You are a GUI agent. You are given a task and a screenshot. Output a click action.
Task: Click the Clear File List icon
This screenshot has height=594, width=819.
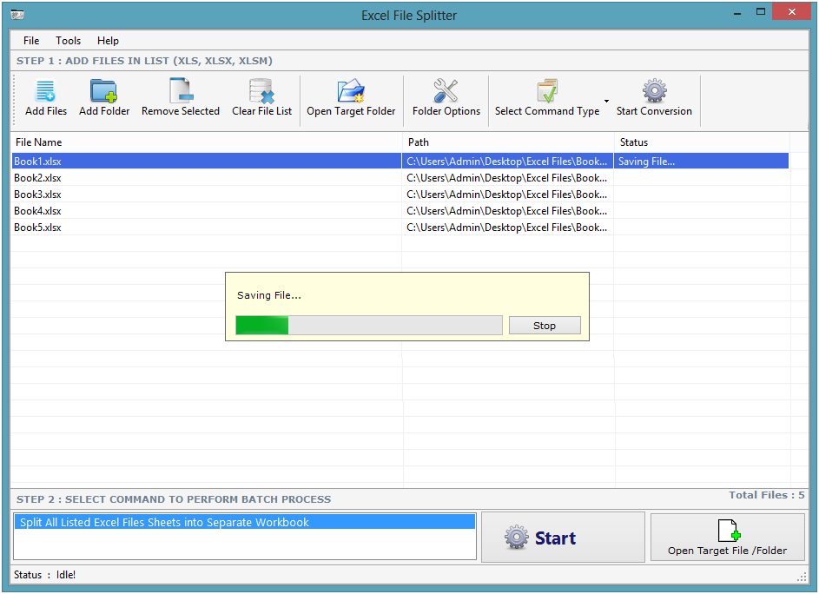click(x=261, y=91)
